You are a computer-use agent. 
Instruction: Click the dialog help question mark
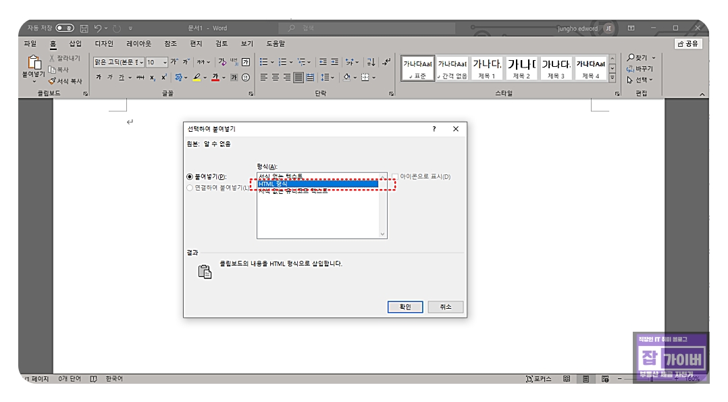pos(434,129)
